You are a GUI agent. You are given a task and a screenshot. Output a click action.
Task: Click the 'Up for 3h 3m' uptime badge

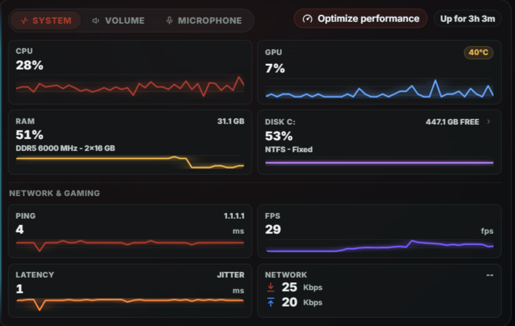(x=467, y=19)
